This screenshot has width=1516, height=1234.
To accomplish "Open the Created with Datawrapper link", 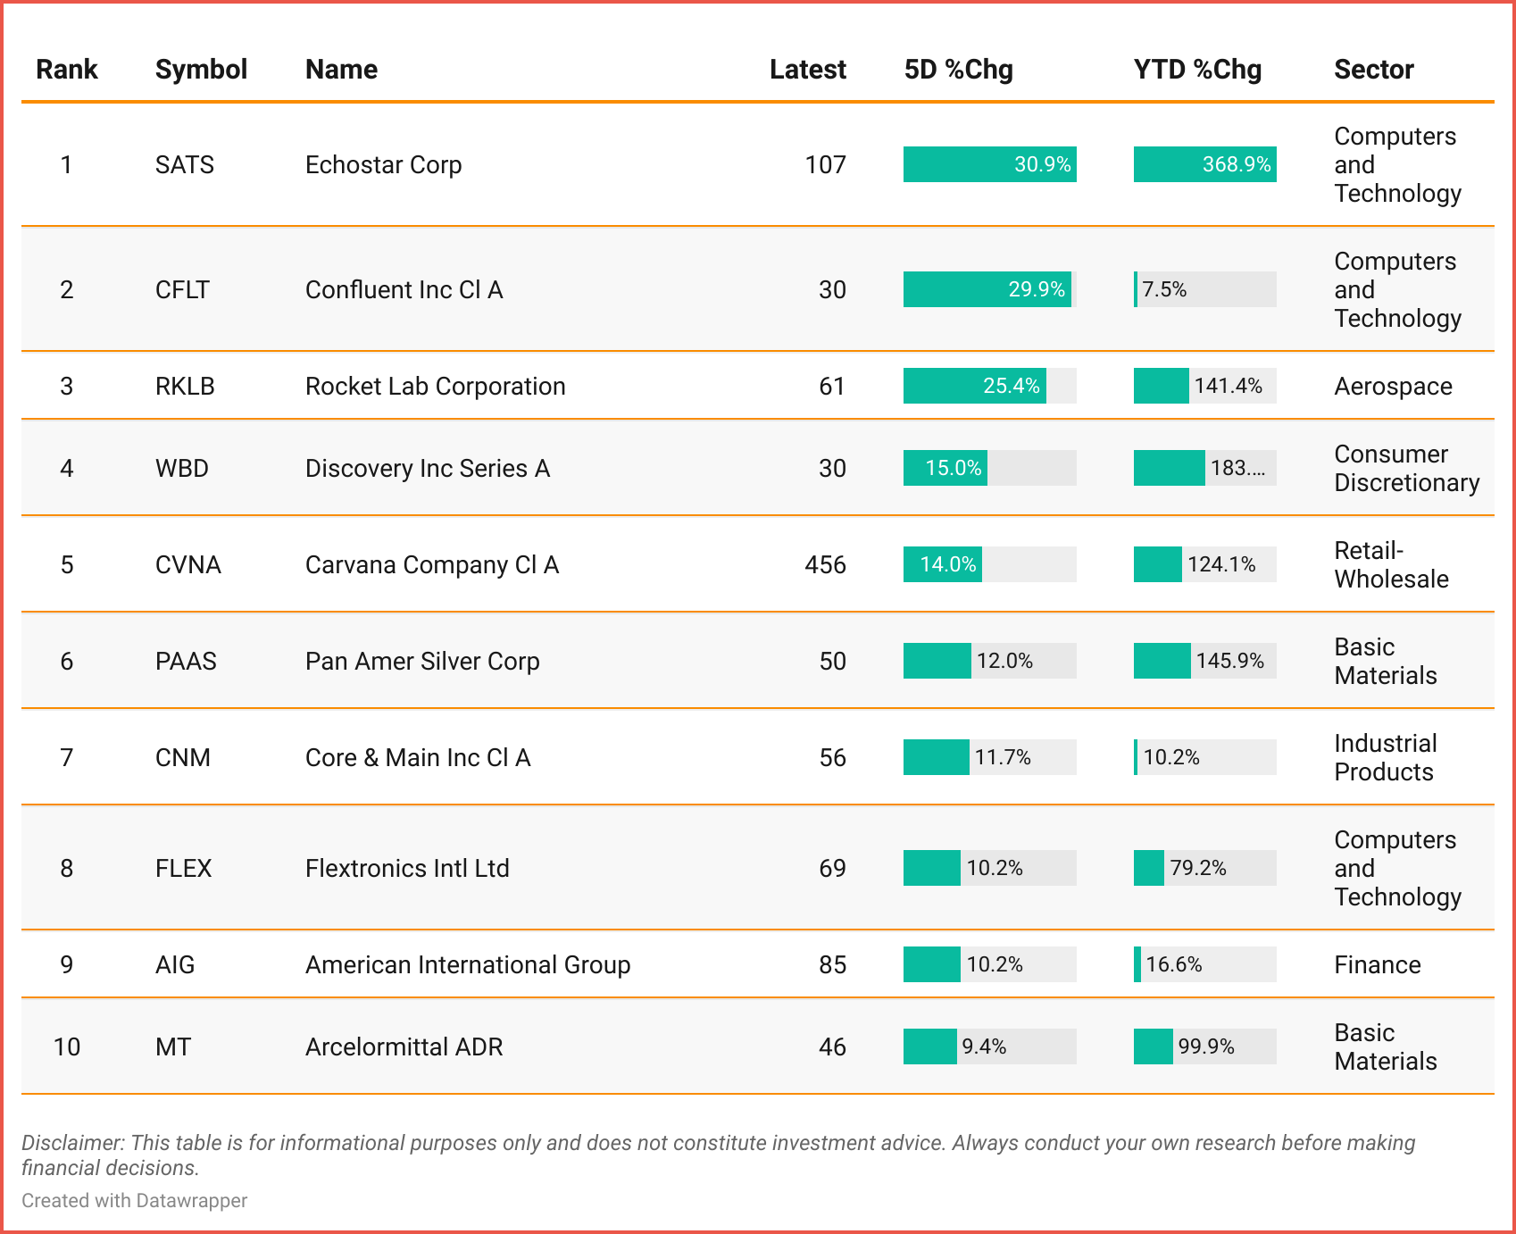I will point(134,1201).
